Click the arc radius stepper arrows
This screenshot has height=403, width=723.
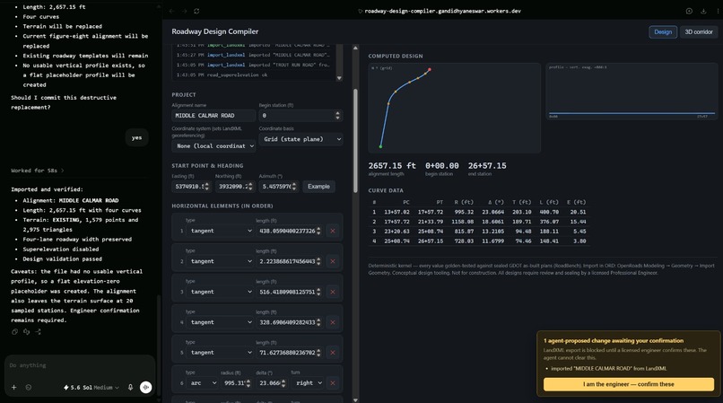coord(248,383)
